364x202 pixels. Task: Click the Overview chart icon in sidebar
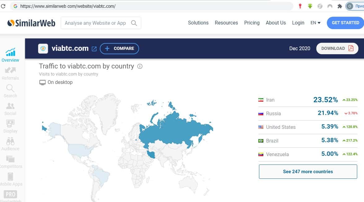tap(11, 52)
